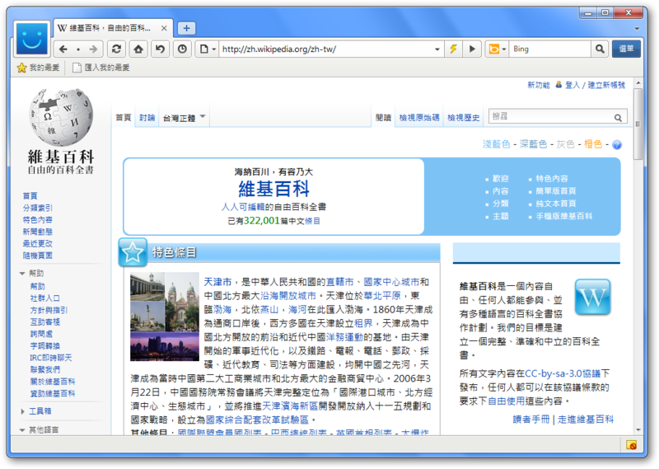This screenshot has height=469, width=659.
Task: Click the 特色內容 link in banner
Action: (x=551, y=178)
